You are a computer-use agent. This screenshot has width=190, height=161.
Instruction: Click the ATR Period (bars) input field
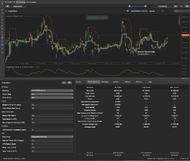click(52, 144)
